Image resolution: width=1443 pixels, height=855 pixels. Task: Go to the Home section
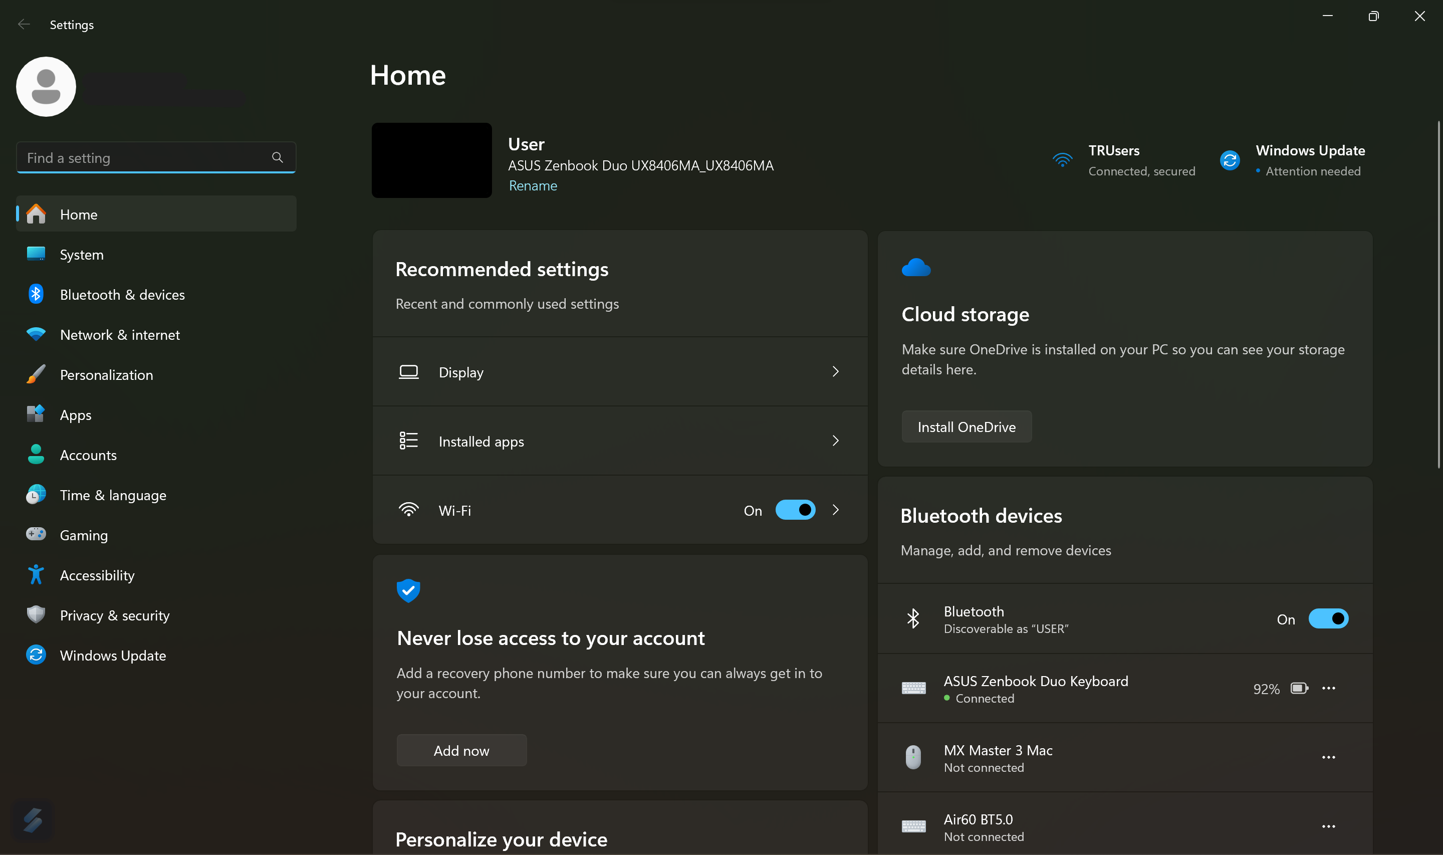[x=156, y=213]
